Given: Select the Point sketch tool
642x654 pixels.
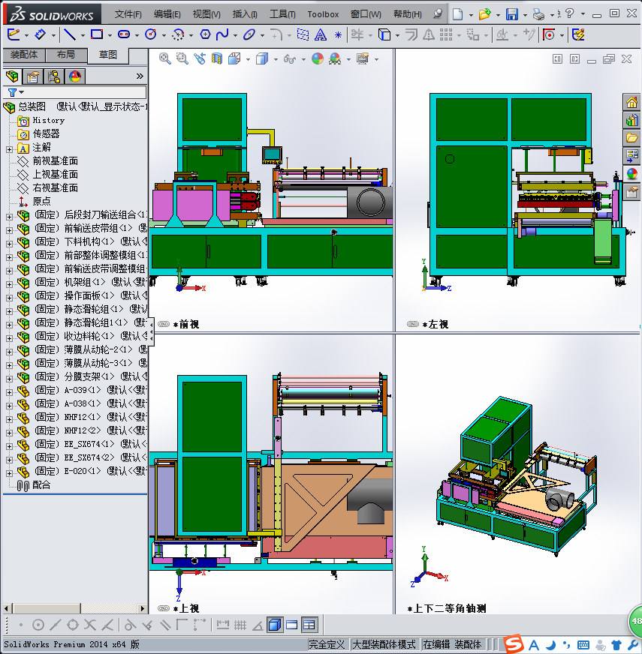Looking at the screenshot, I should click(x=338, y=35).
